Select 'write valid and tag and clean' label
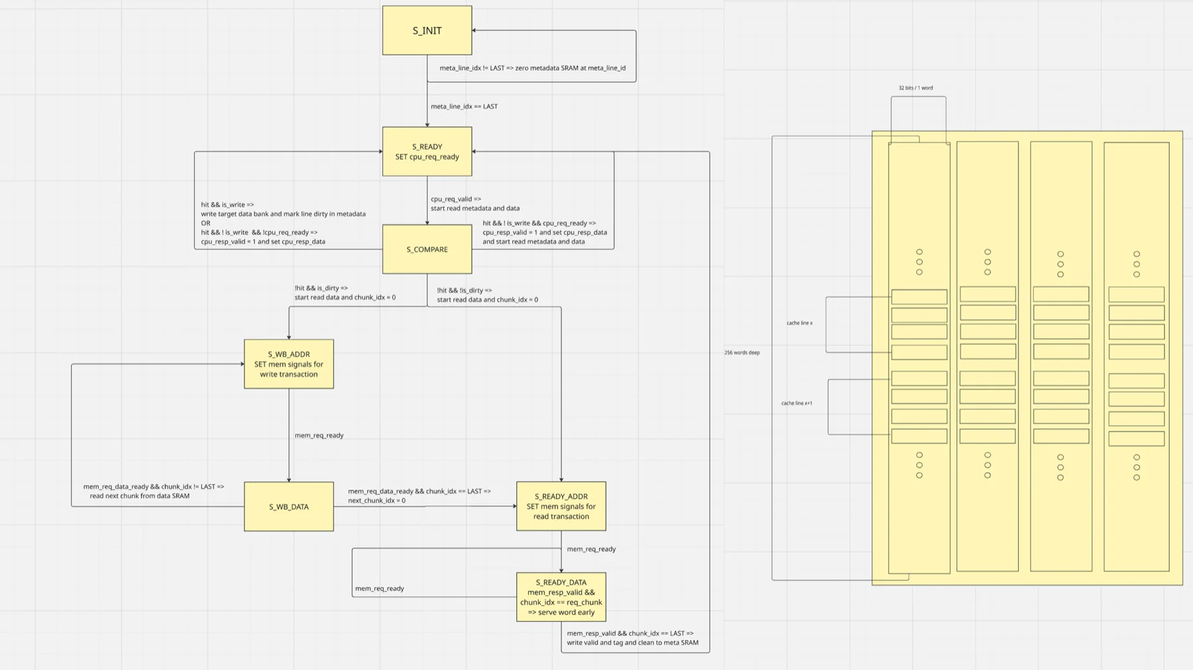The height and width of the screenshot is (670, 1193). click(632, 638)
